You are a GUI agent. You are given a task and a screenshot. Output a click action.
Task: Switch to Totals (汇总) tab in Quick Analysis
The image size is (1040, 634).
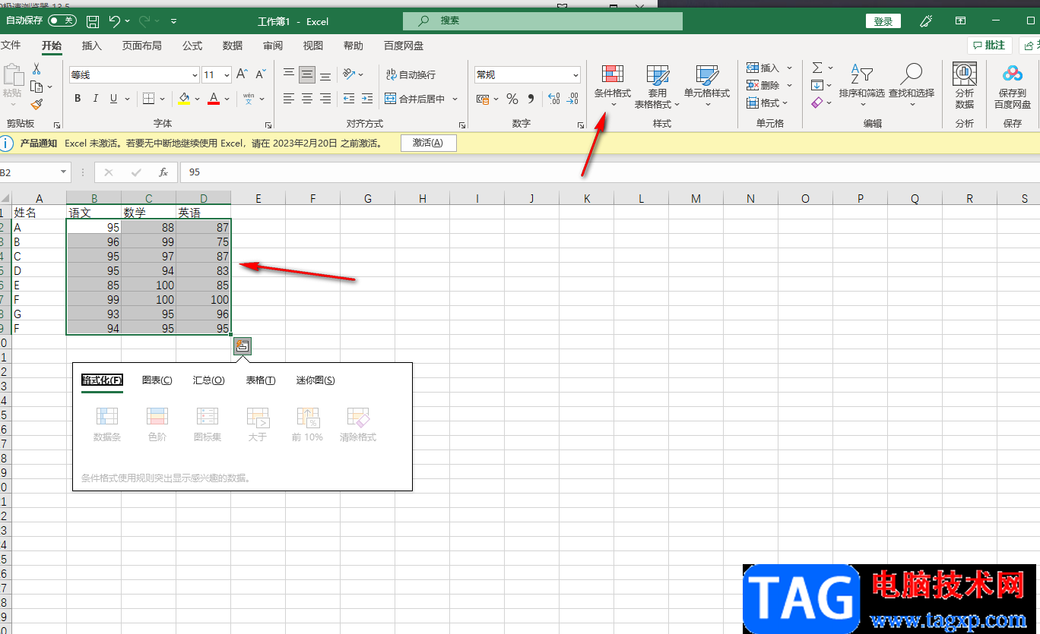coord(209,380)
